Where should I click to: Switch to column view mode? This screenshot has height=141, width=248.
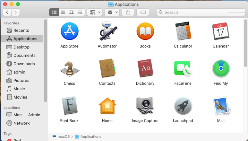(x=72, y=12)
